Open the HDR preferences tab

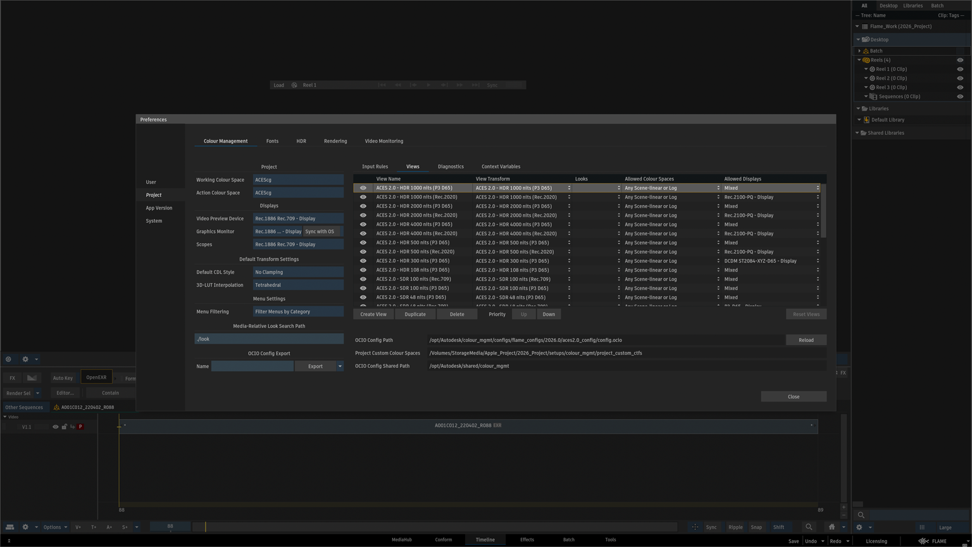301,141
